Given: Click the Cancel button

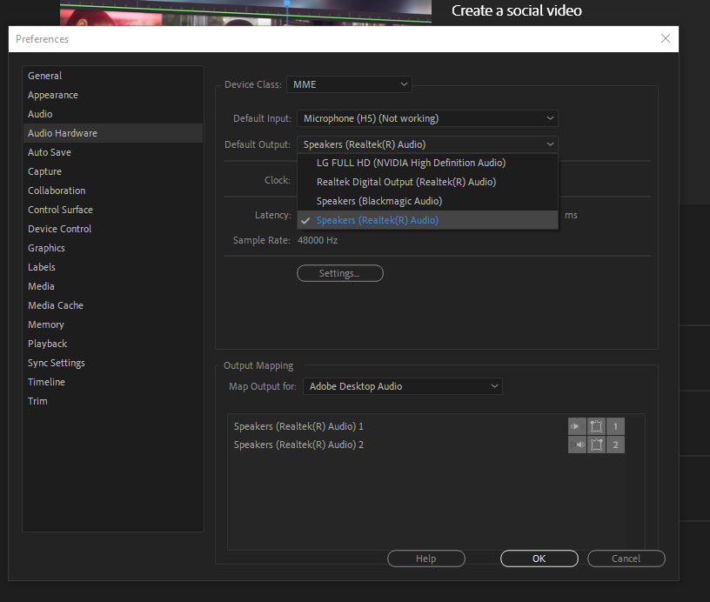Looking at the screenshot, I should click(626, 559).
